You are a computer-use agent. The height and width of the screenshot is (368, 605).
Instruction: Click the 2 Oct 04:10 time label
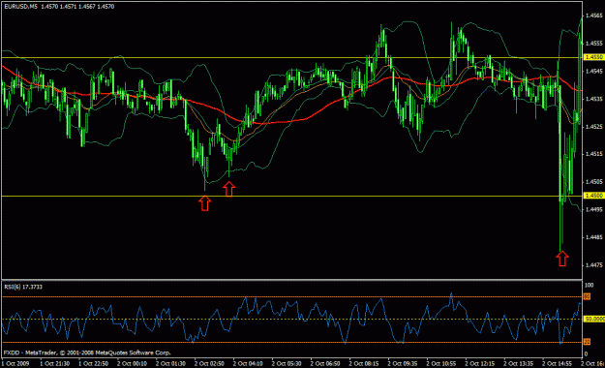click(x=248, y=363)
